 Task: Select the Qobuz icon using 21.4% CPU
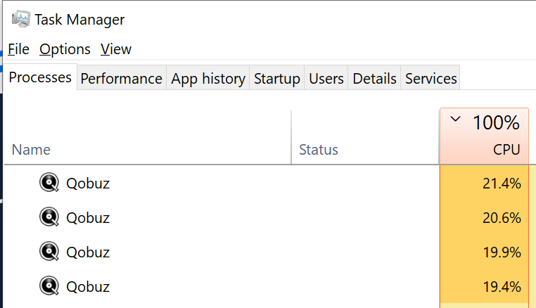49,183
